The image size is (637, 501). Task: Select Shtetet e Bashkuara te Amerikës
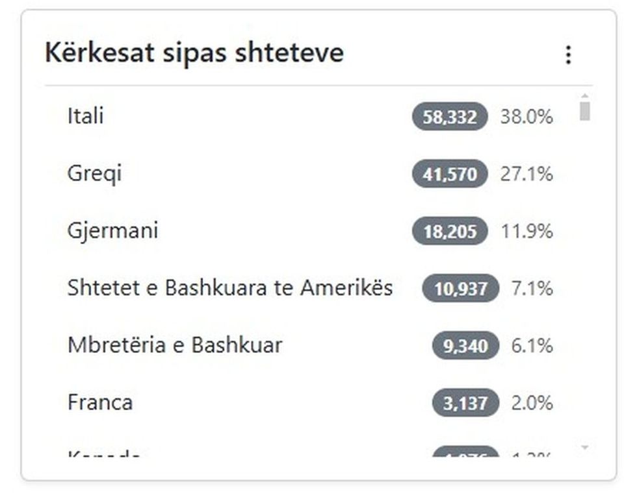pyautogui.click(x=229, y=287)
